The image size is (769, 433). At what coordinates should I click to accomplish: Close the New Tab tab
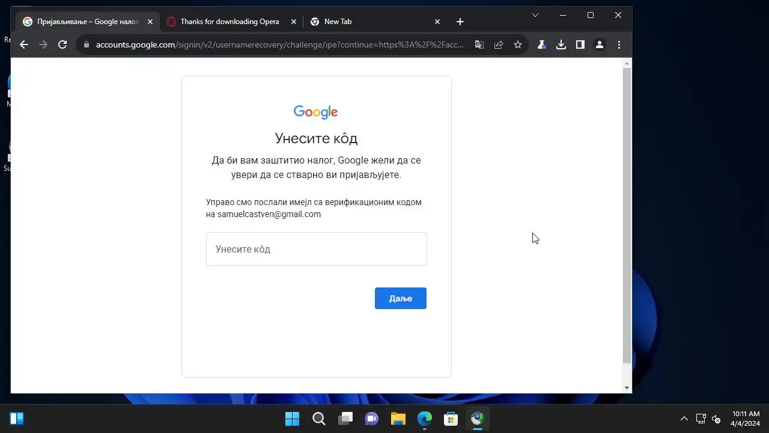pos(437,22)
